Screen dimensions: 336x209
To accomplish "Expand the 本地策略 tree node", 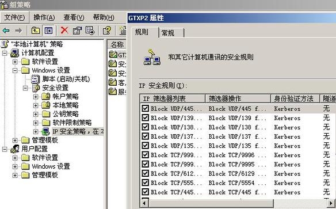I will (x=36, y=105).
